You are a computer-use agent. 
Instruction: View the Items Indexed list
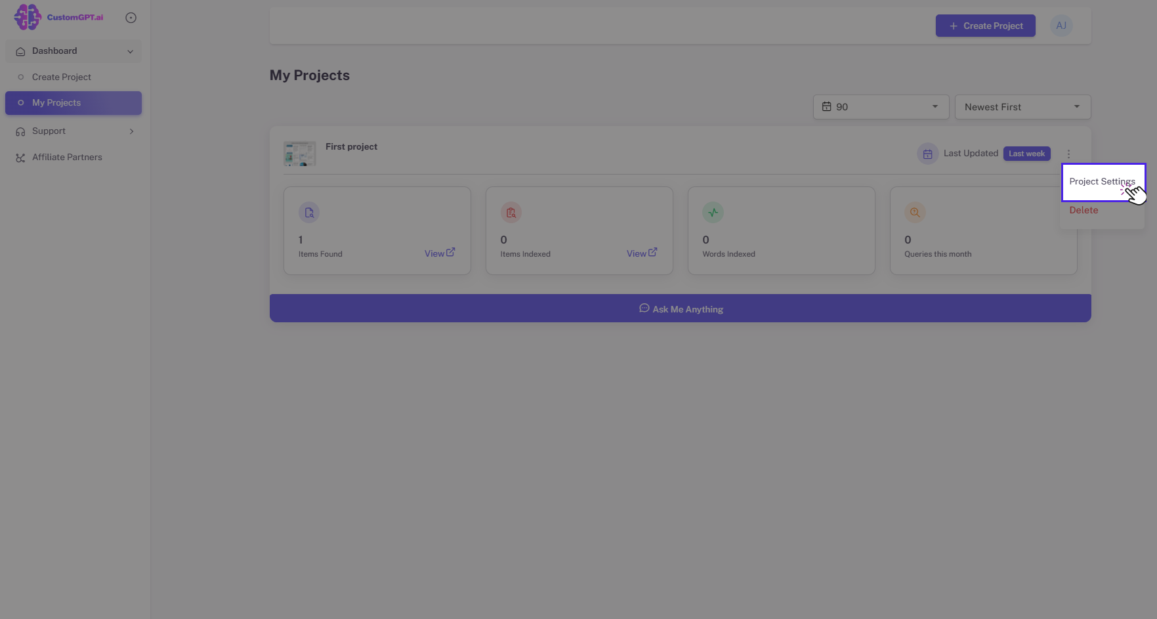coord(642,253)
